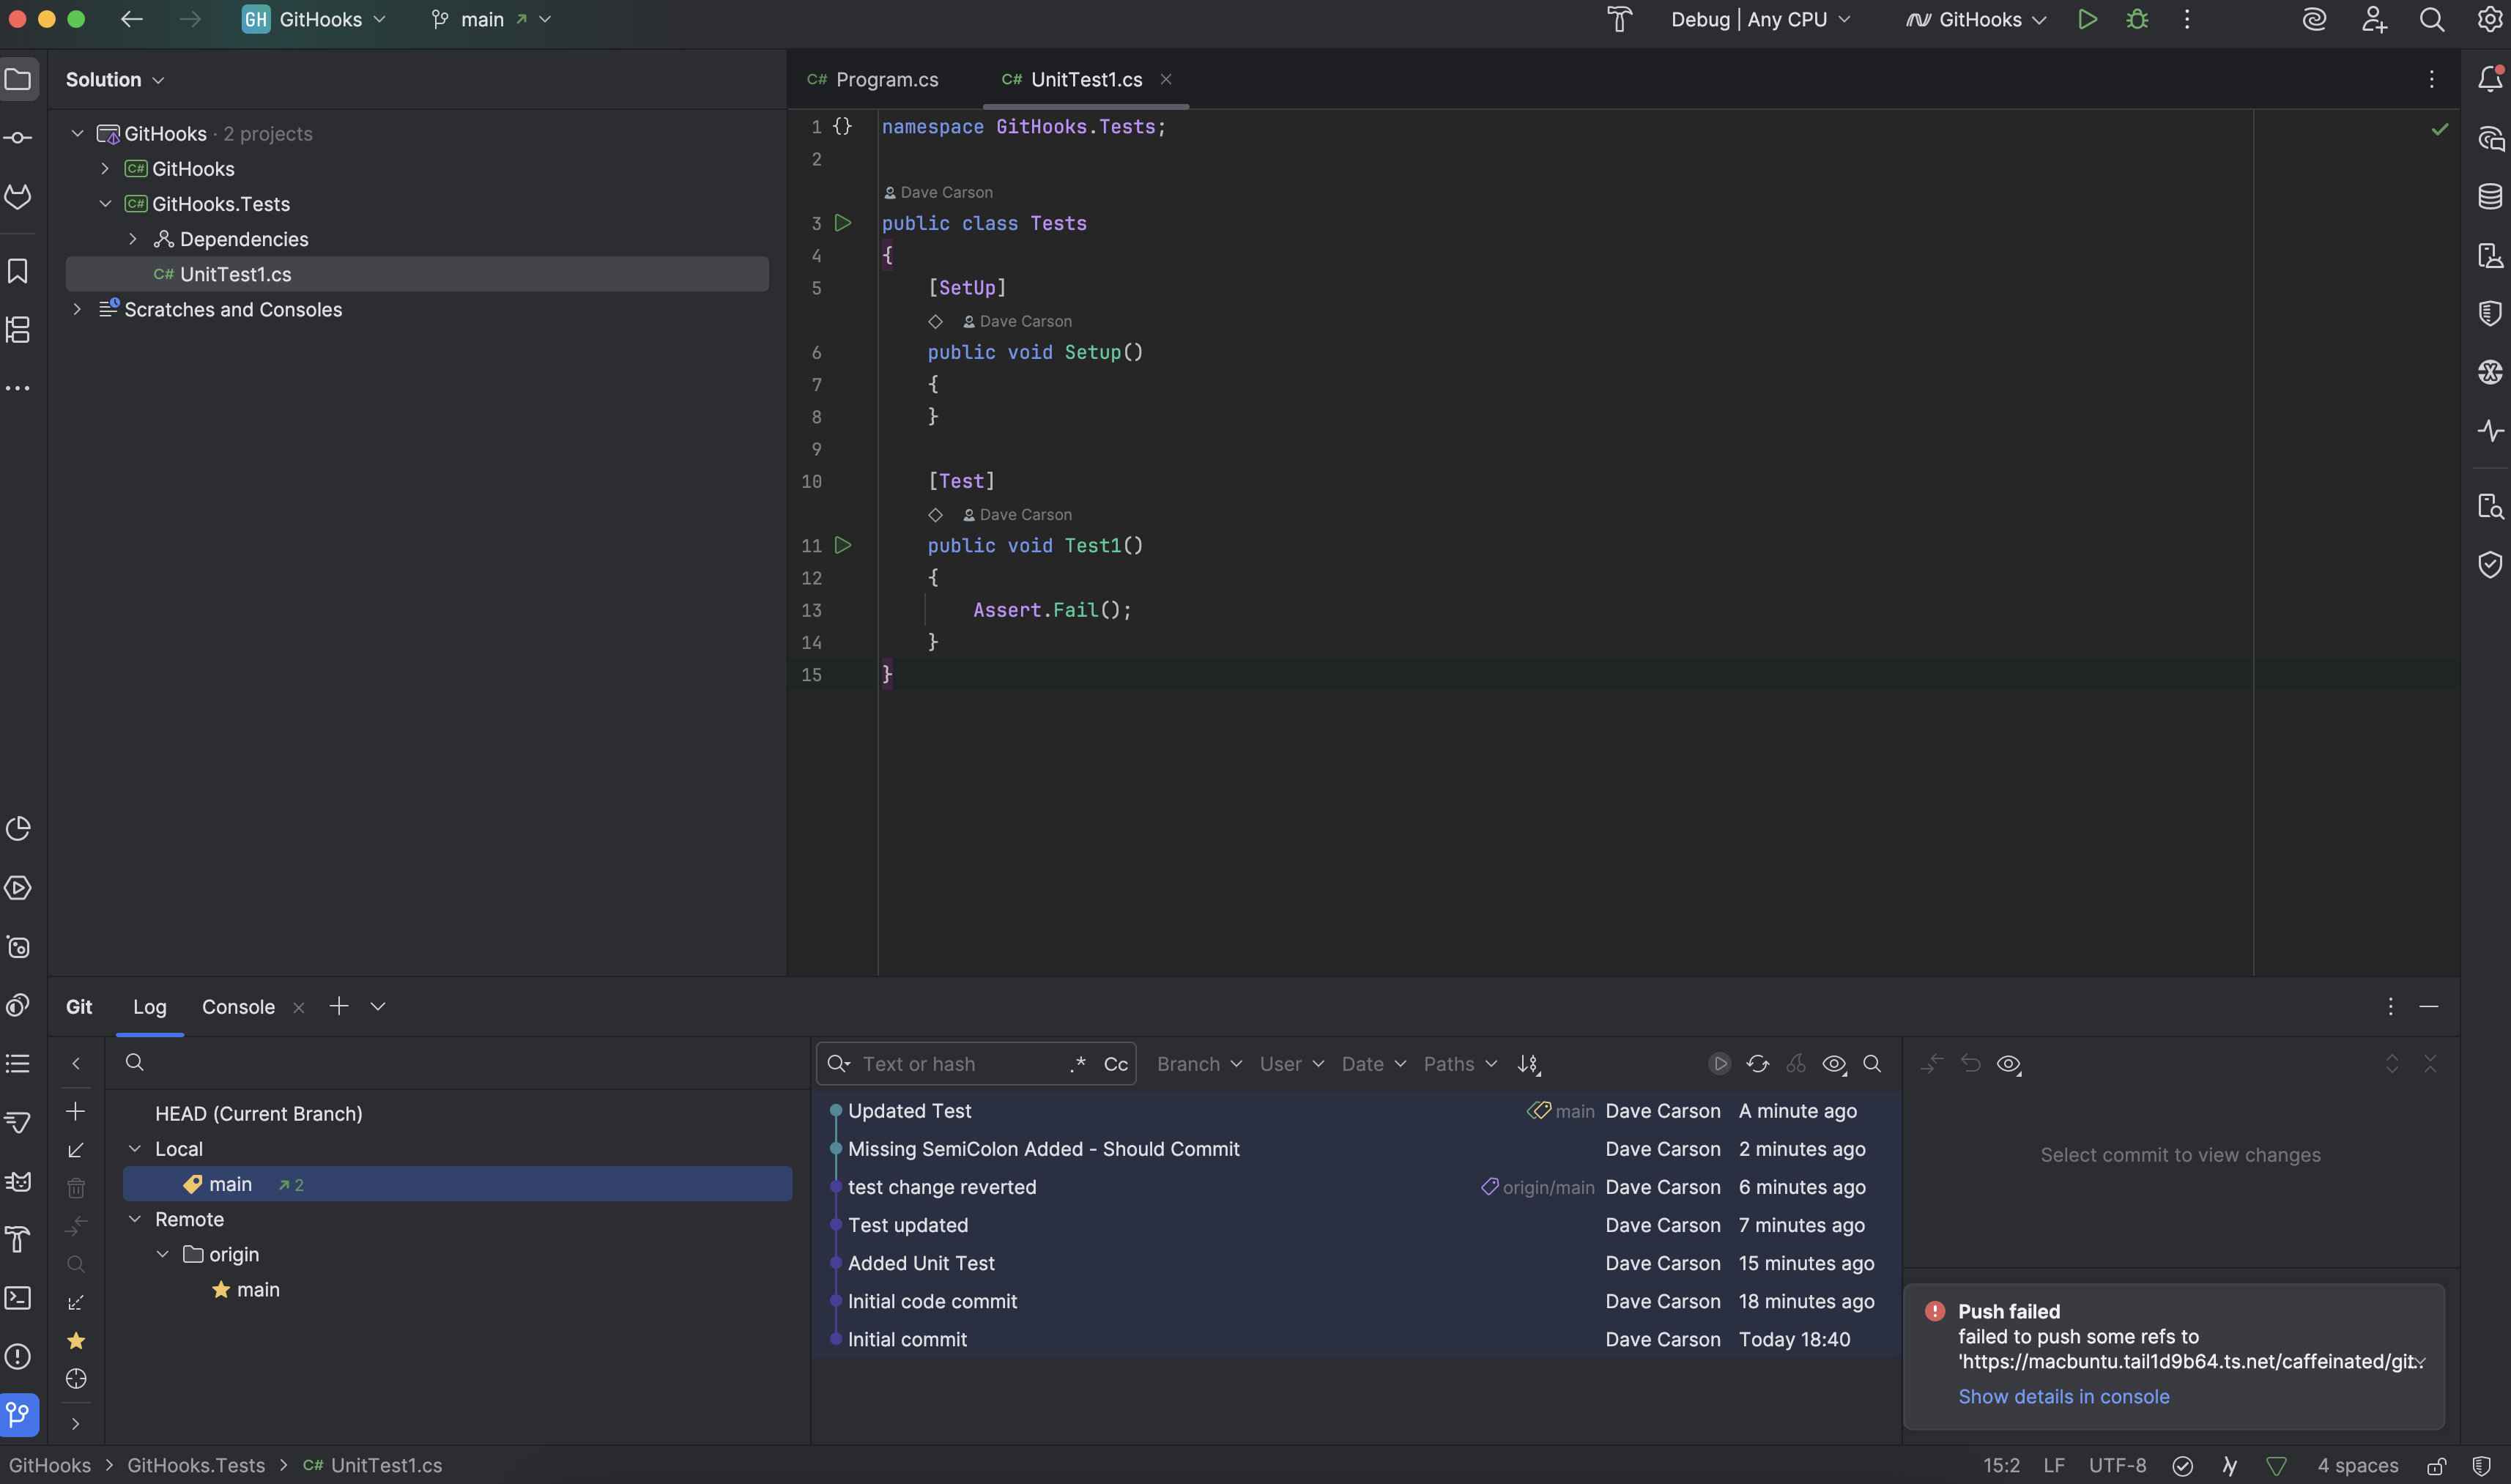Open the Notifications bell icon

[x=2490, y=79]
